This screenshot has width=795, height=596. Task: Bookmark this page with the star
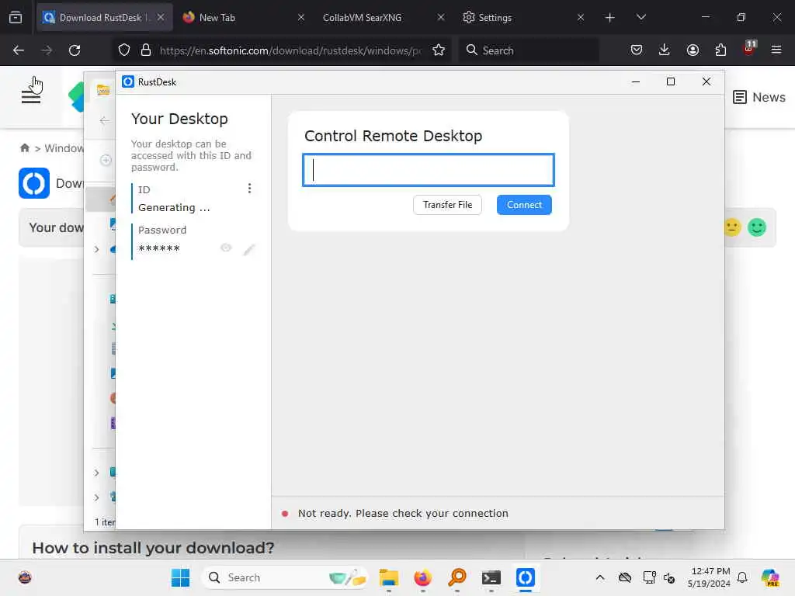(x=439, y=50)
